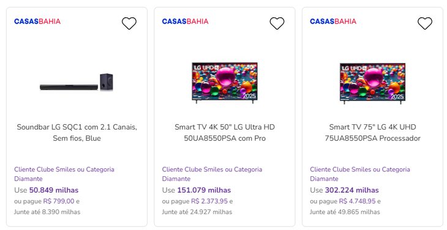Click the R$ 799,00 payment option
447x230 pixels.
click(59, 201)
